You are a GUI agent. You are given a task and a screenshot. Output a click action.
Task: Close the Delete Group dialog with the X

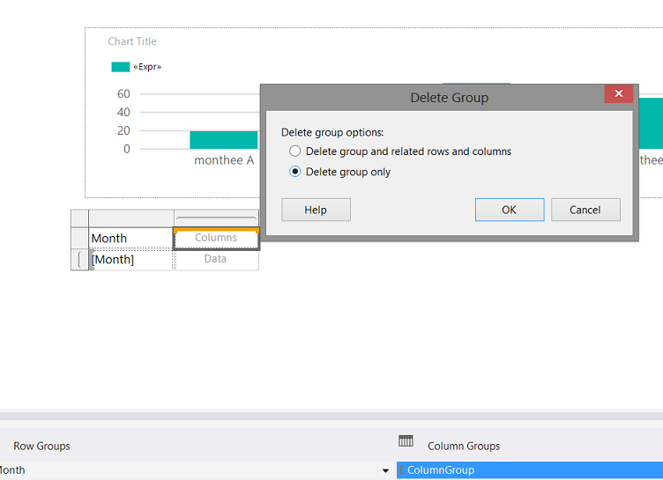click(619, 94)
